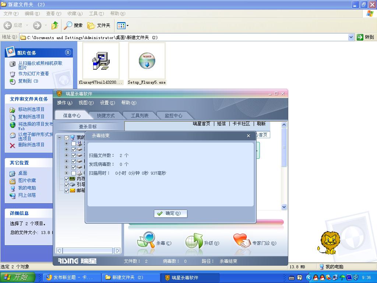Image resolution: width=377 pixels, height=283 pixels.
Task: Toggle the 文件夹 folders pane
Action: 99,25
